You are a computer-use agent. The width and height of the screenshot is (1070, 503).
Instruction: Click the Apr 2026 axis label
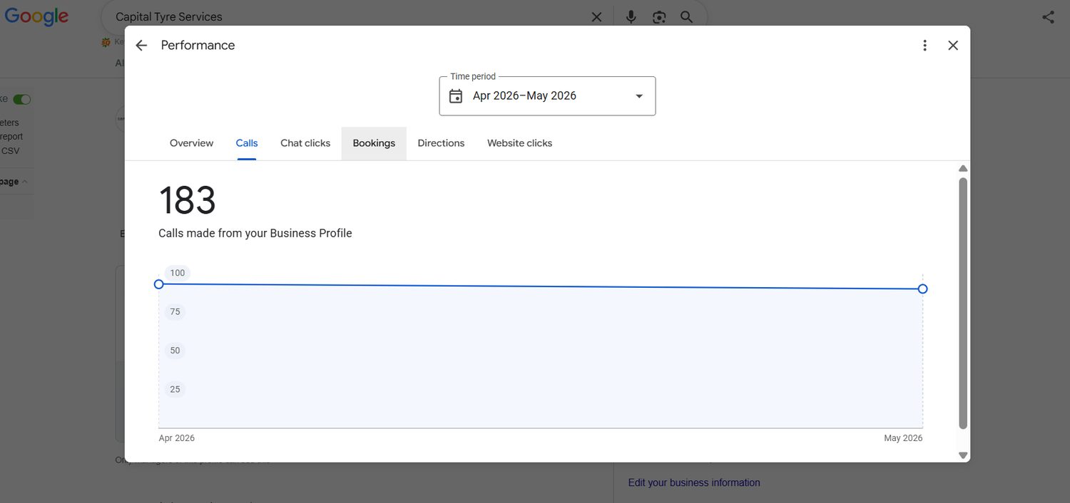pyautogui.click(x=176, y=438)
